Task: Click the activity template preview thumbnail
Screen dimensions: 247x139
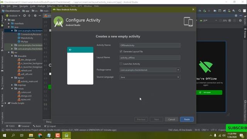Action: pos(80,66)
